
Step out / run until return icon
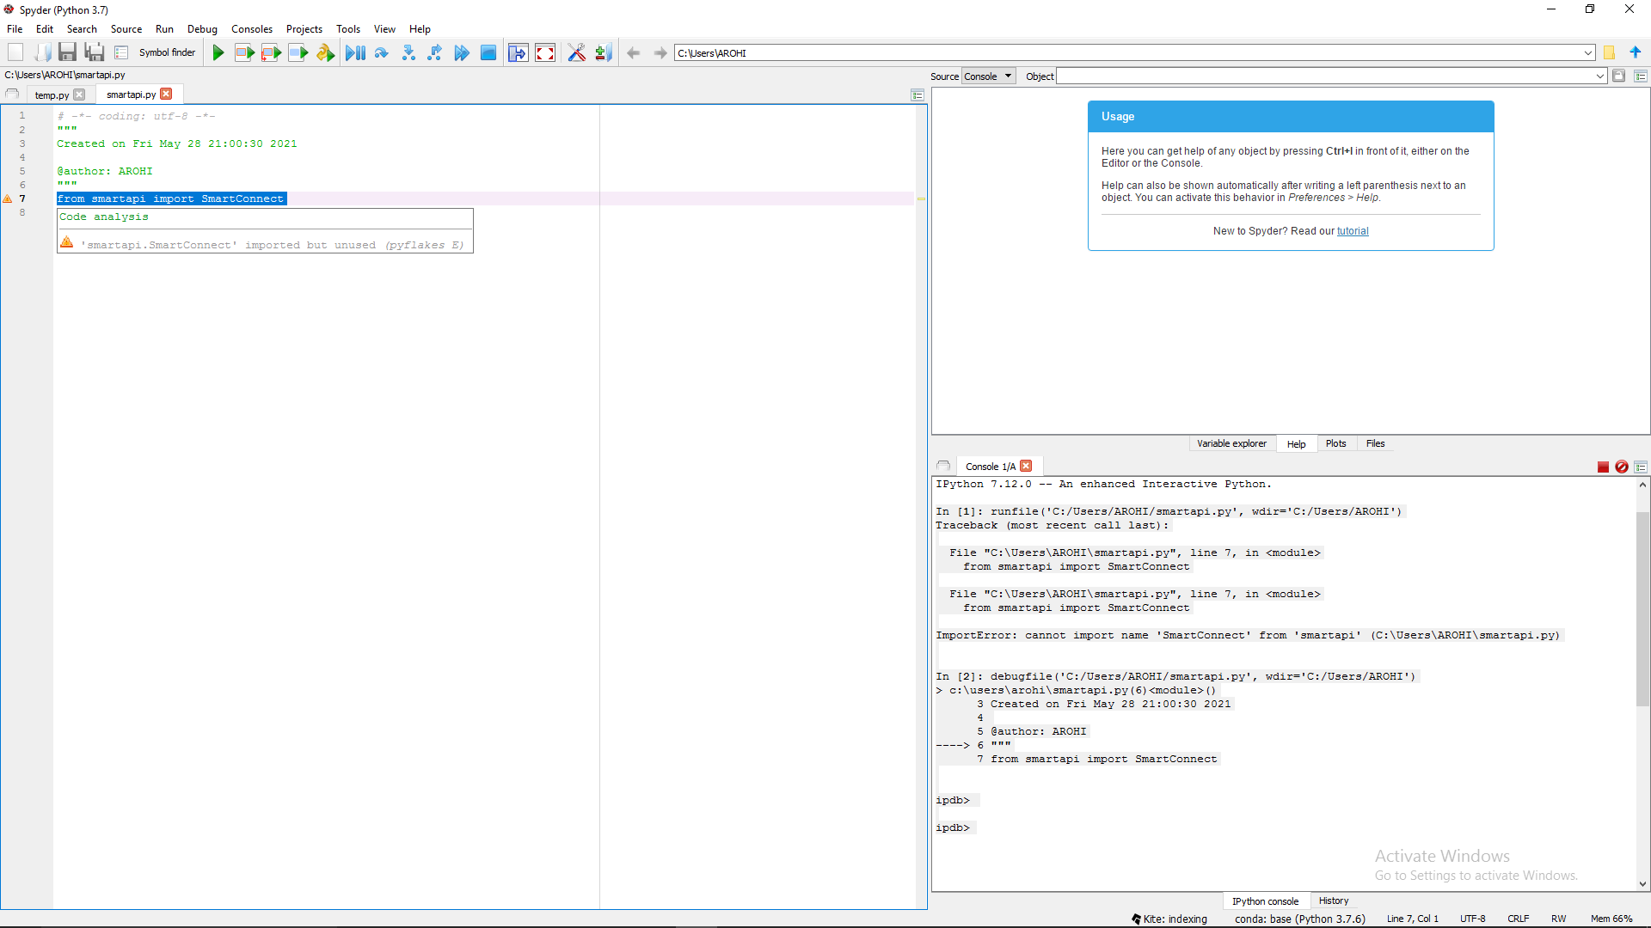tap(435, 52)
